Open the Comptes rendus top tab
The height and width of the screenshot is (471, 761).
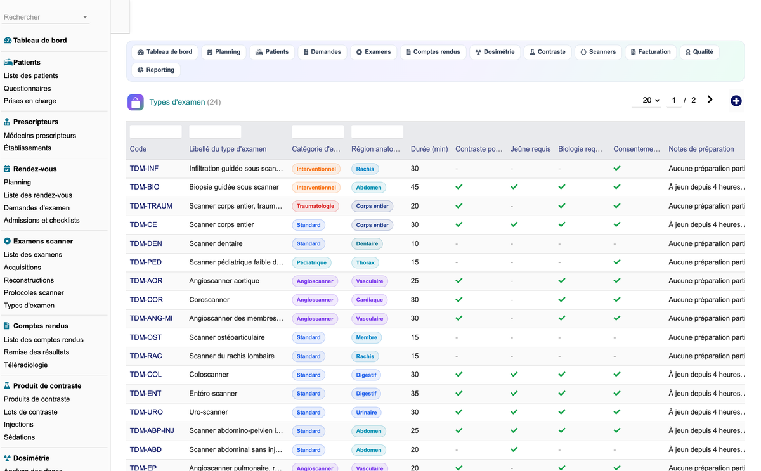pos(433,52)
